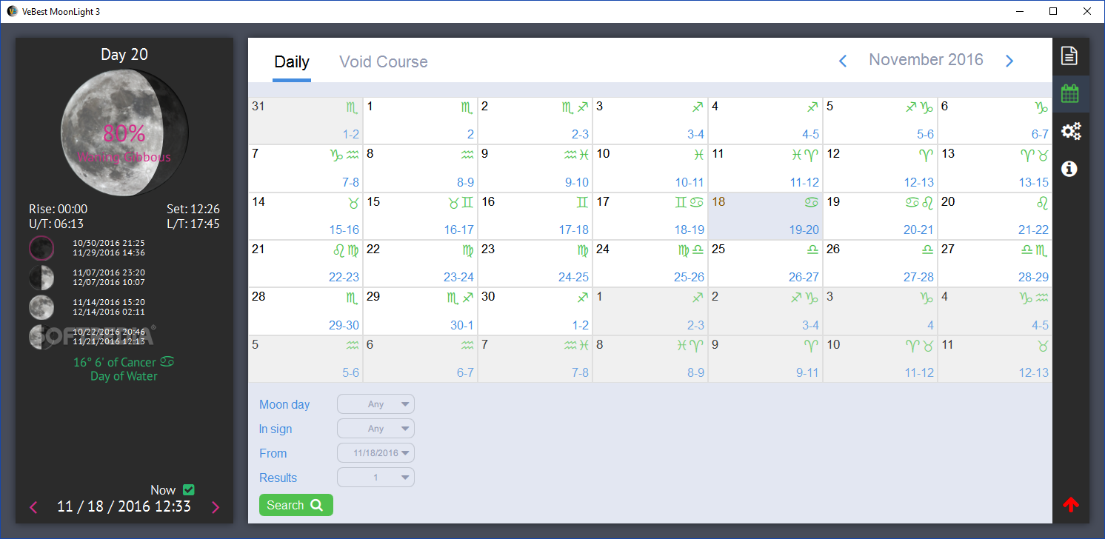Select November 29 with moon days 30-1
1105x539 pixels.
point(420,310)
